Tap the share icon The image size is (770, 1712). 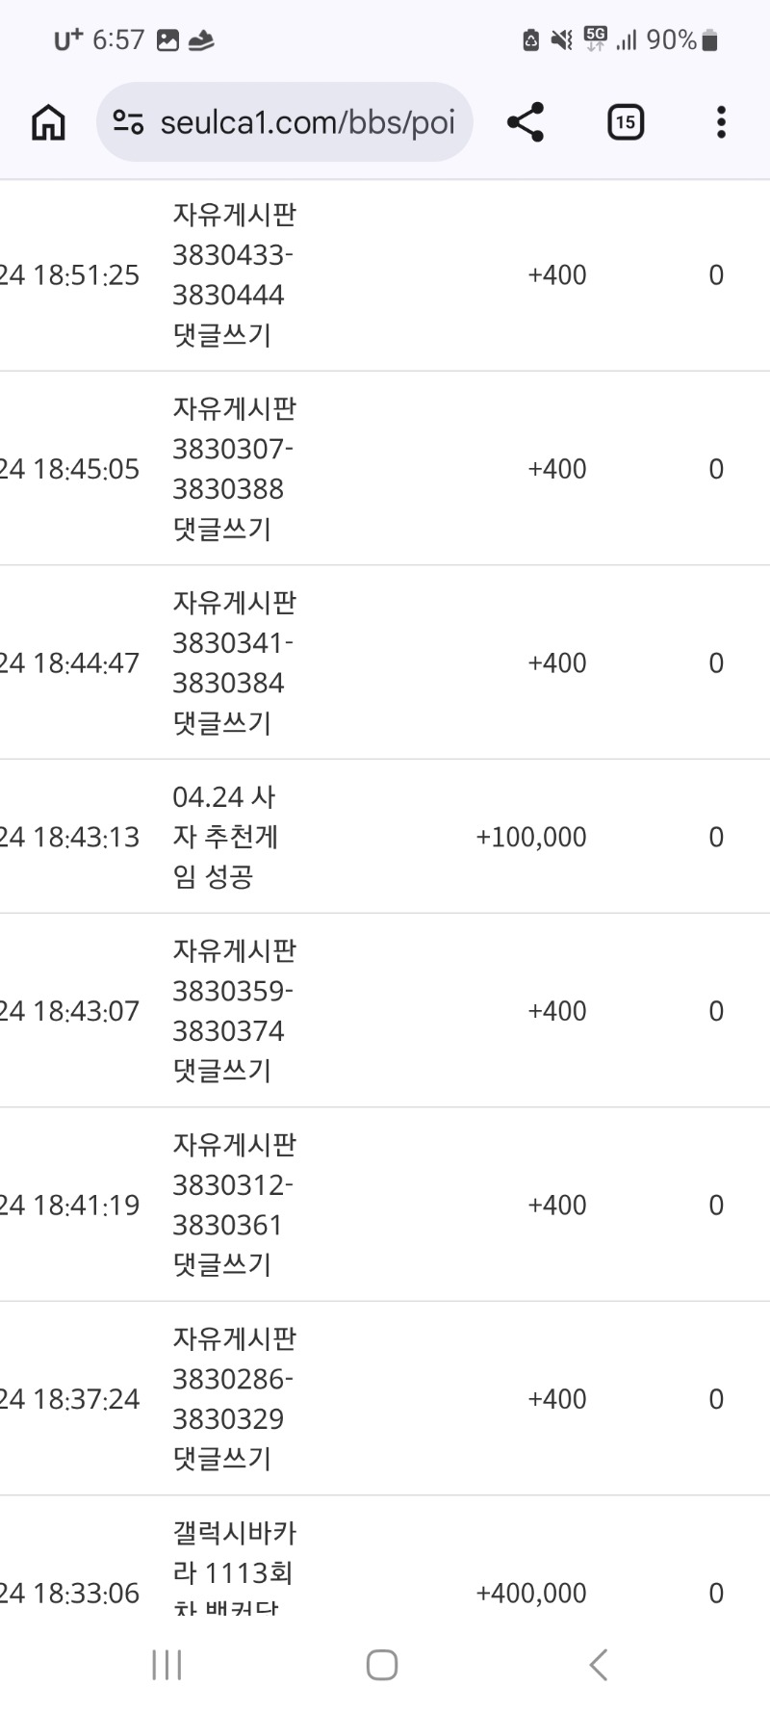point(526,122)
